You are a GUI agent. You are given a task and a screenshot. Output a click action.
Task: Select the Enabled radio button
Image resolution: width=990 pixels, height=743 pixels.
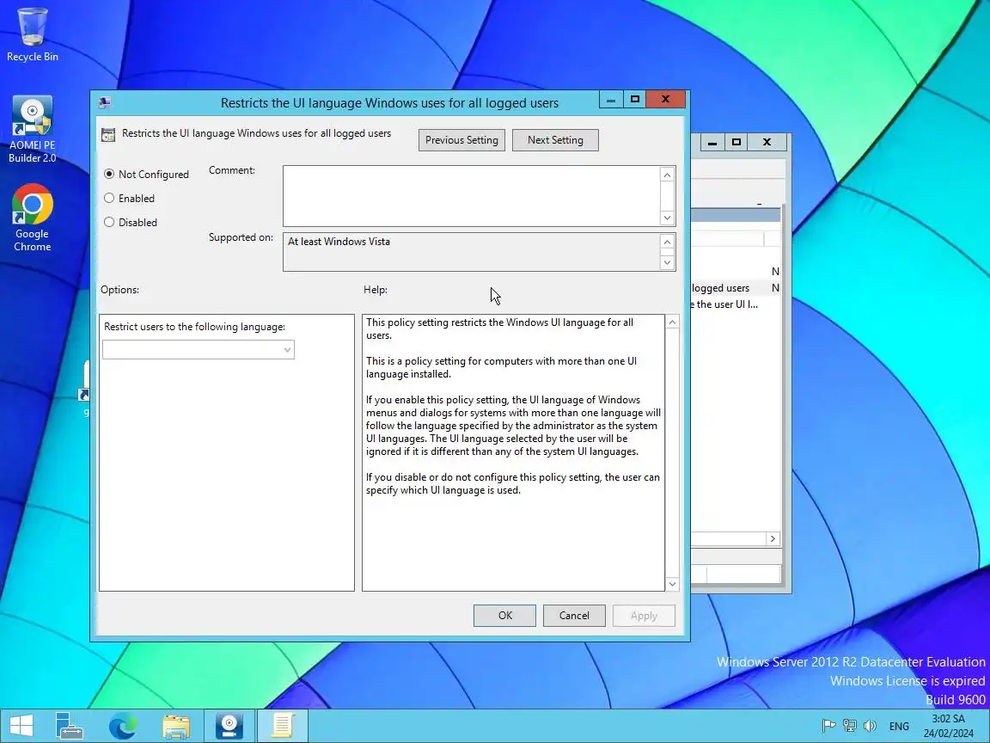click(130, 198)
